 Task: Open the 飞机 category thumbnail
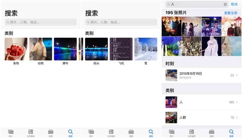tap(121, 49)
